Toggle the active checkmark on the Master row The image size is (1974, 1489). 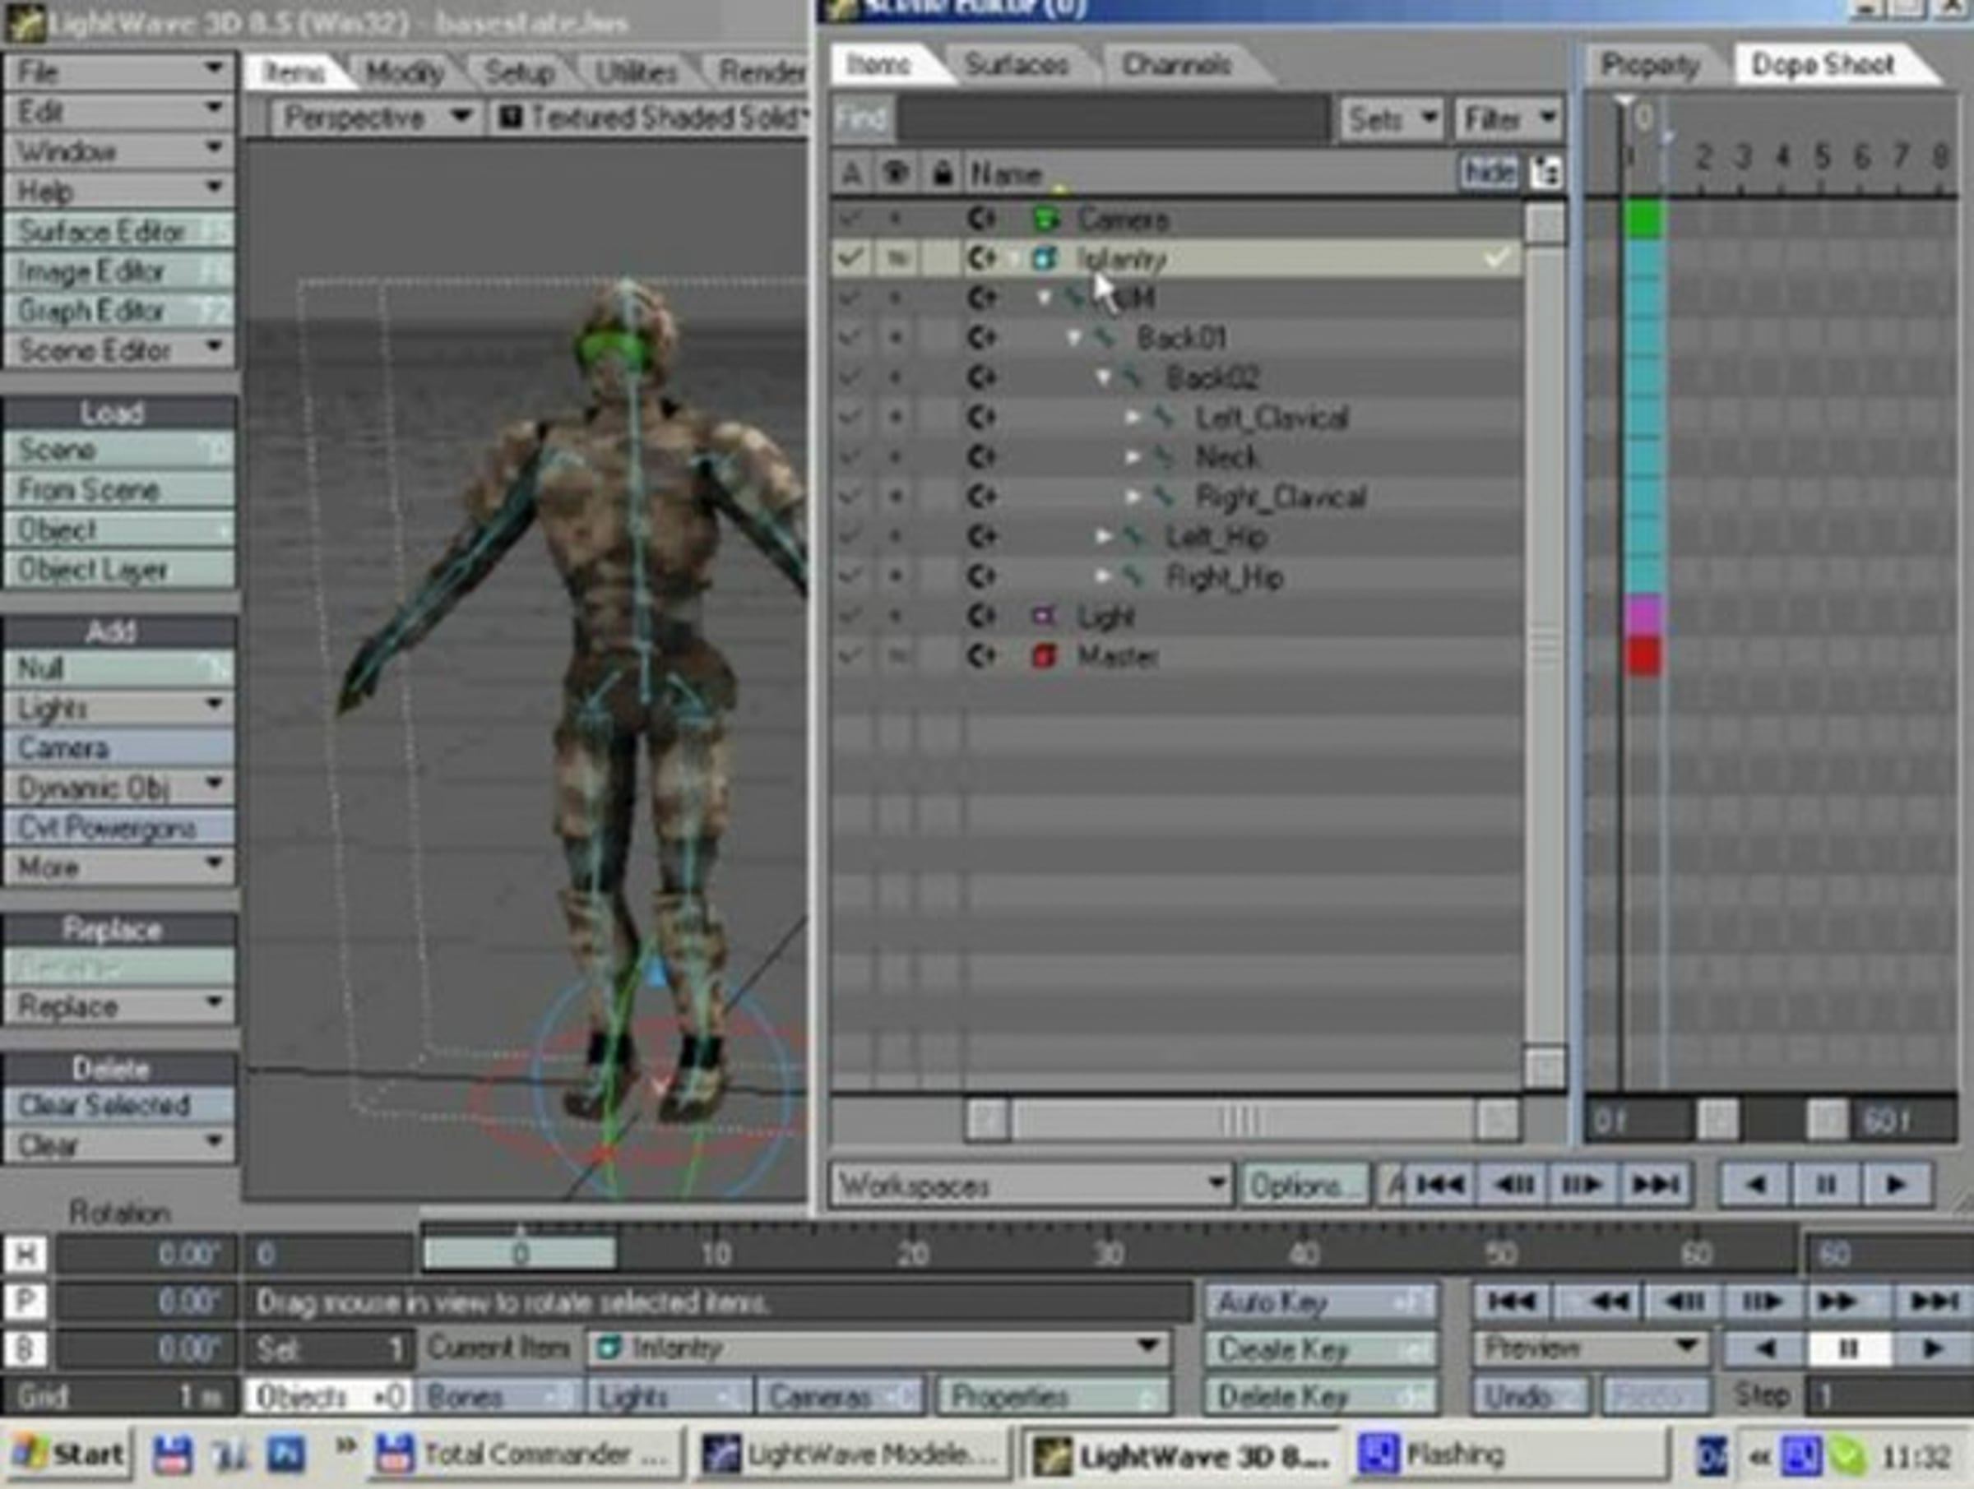tap(850, 657)
